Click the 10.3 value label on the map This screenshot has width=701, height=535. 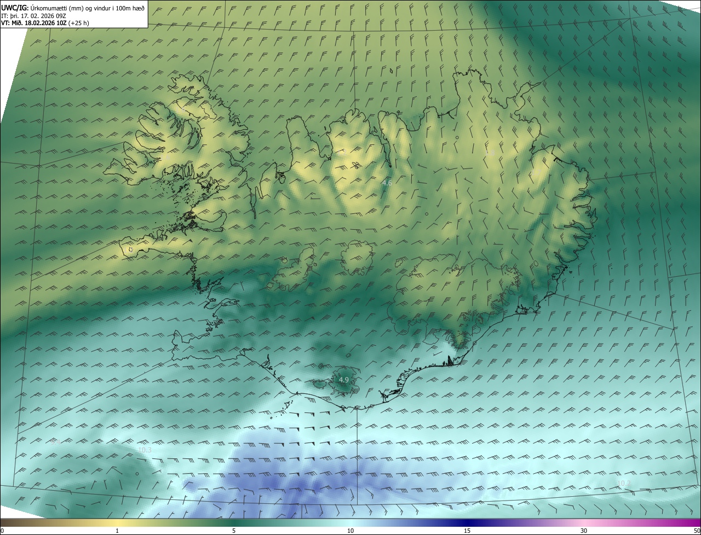click(x=145, y=450)
